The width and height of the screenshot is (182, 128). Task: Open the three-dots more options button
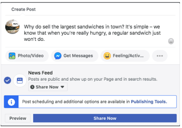point(160,56)
